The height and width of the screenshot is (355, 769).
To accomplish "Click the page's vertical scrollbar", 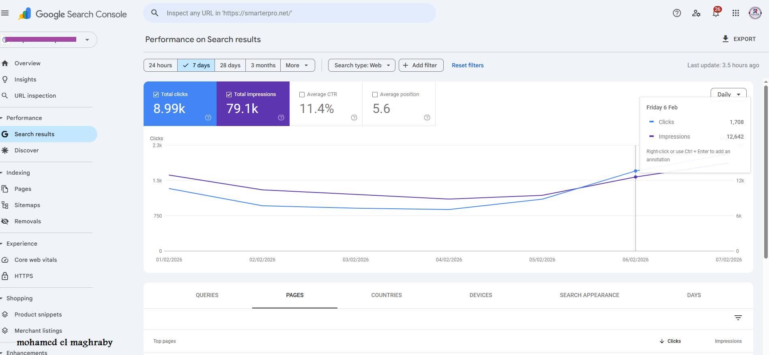I will coord(766,170).
